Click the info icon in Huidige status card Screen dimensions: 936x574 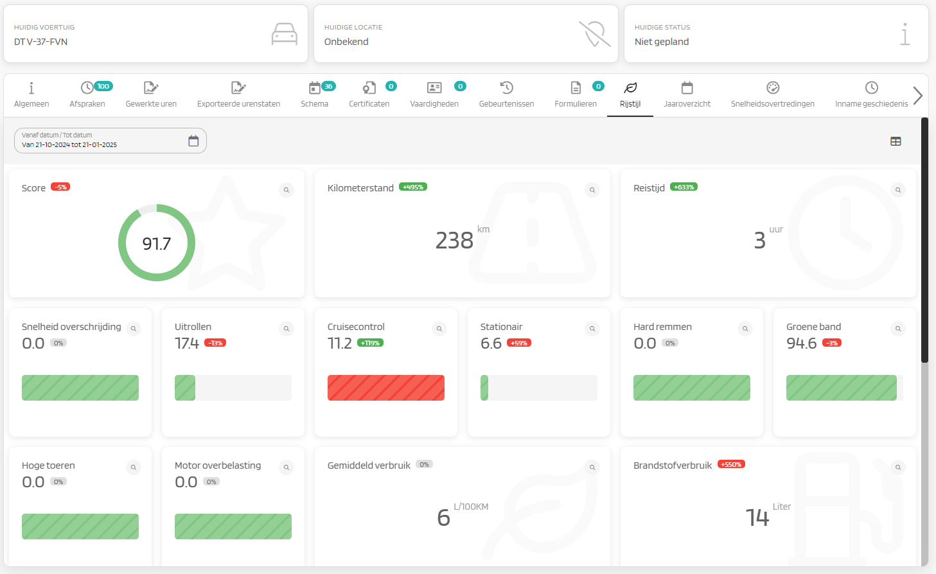click(x=905, y=34)
